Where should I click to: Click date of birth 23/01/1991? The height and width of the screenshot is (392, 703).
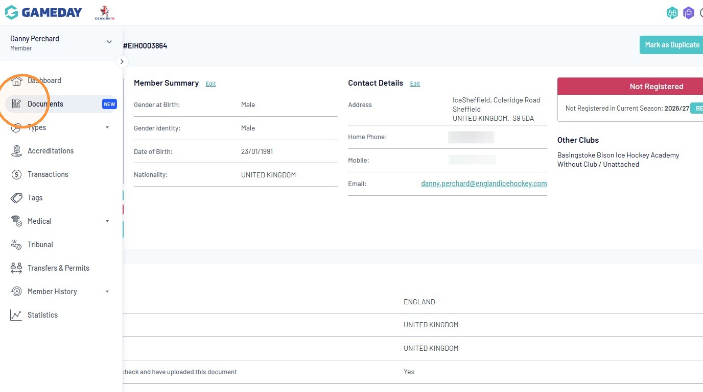(257, 151)
